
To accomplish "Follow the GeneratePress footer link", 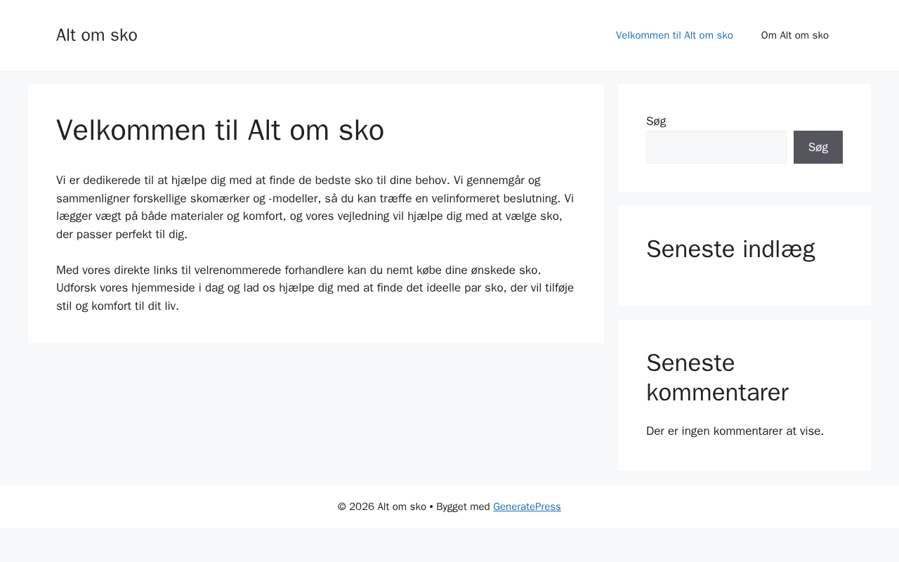I will click(x=527, y=507).
